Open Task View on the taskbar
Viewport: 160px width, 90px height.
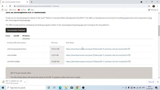click(54, 88)
